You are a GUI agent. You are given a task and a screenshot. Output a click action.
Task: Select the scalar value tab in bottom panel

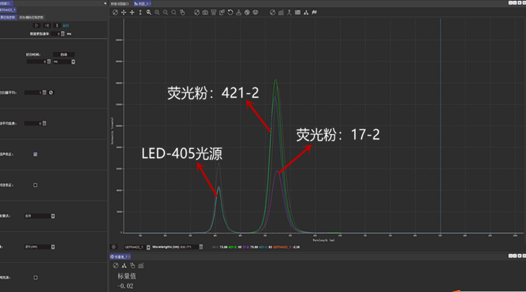(x=122, y=257)
